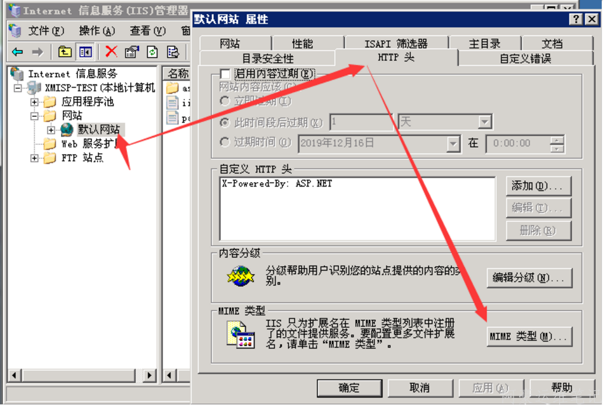The image size is (603, 405).
Task: Open the 操作(A) menu
Action: pyautogui.click(x=97, y=30)
